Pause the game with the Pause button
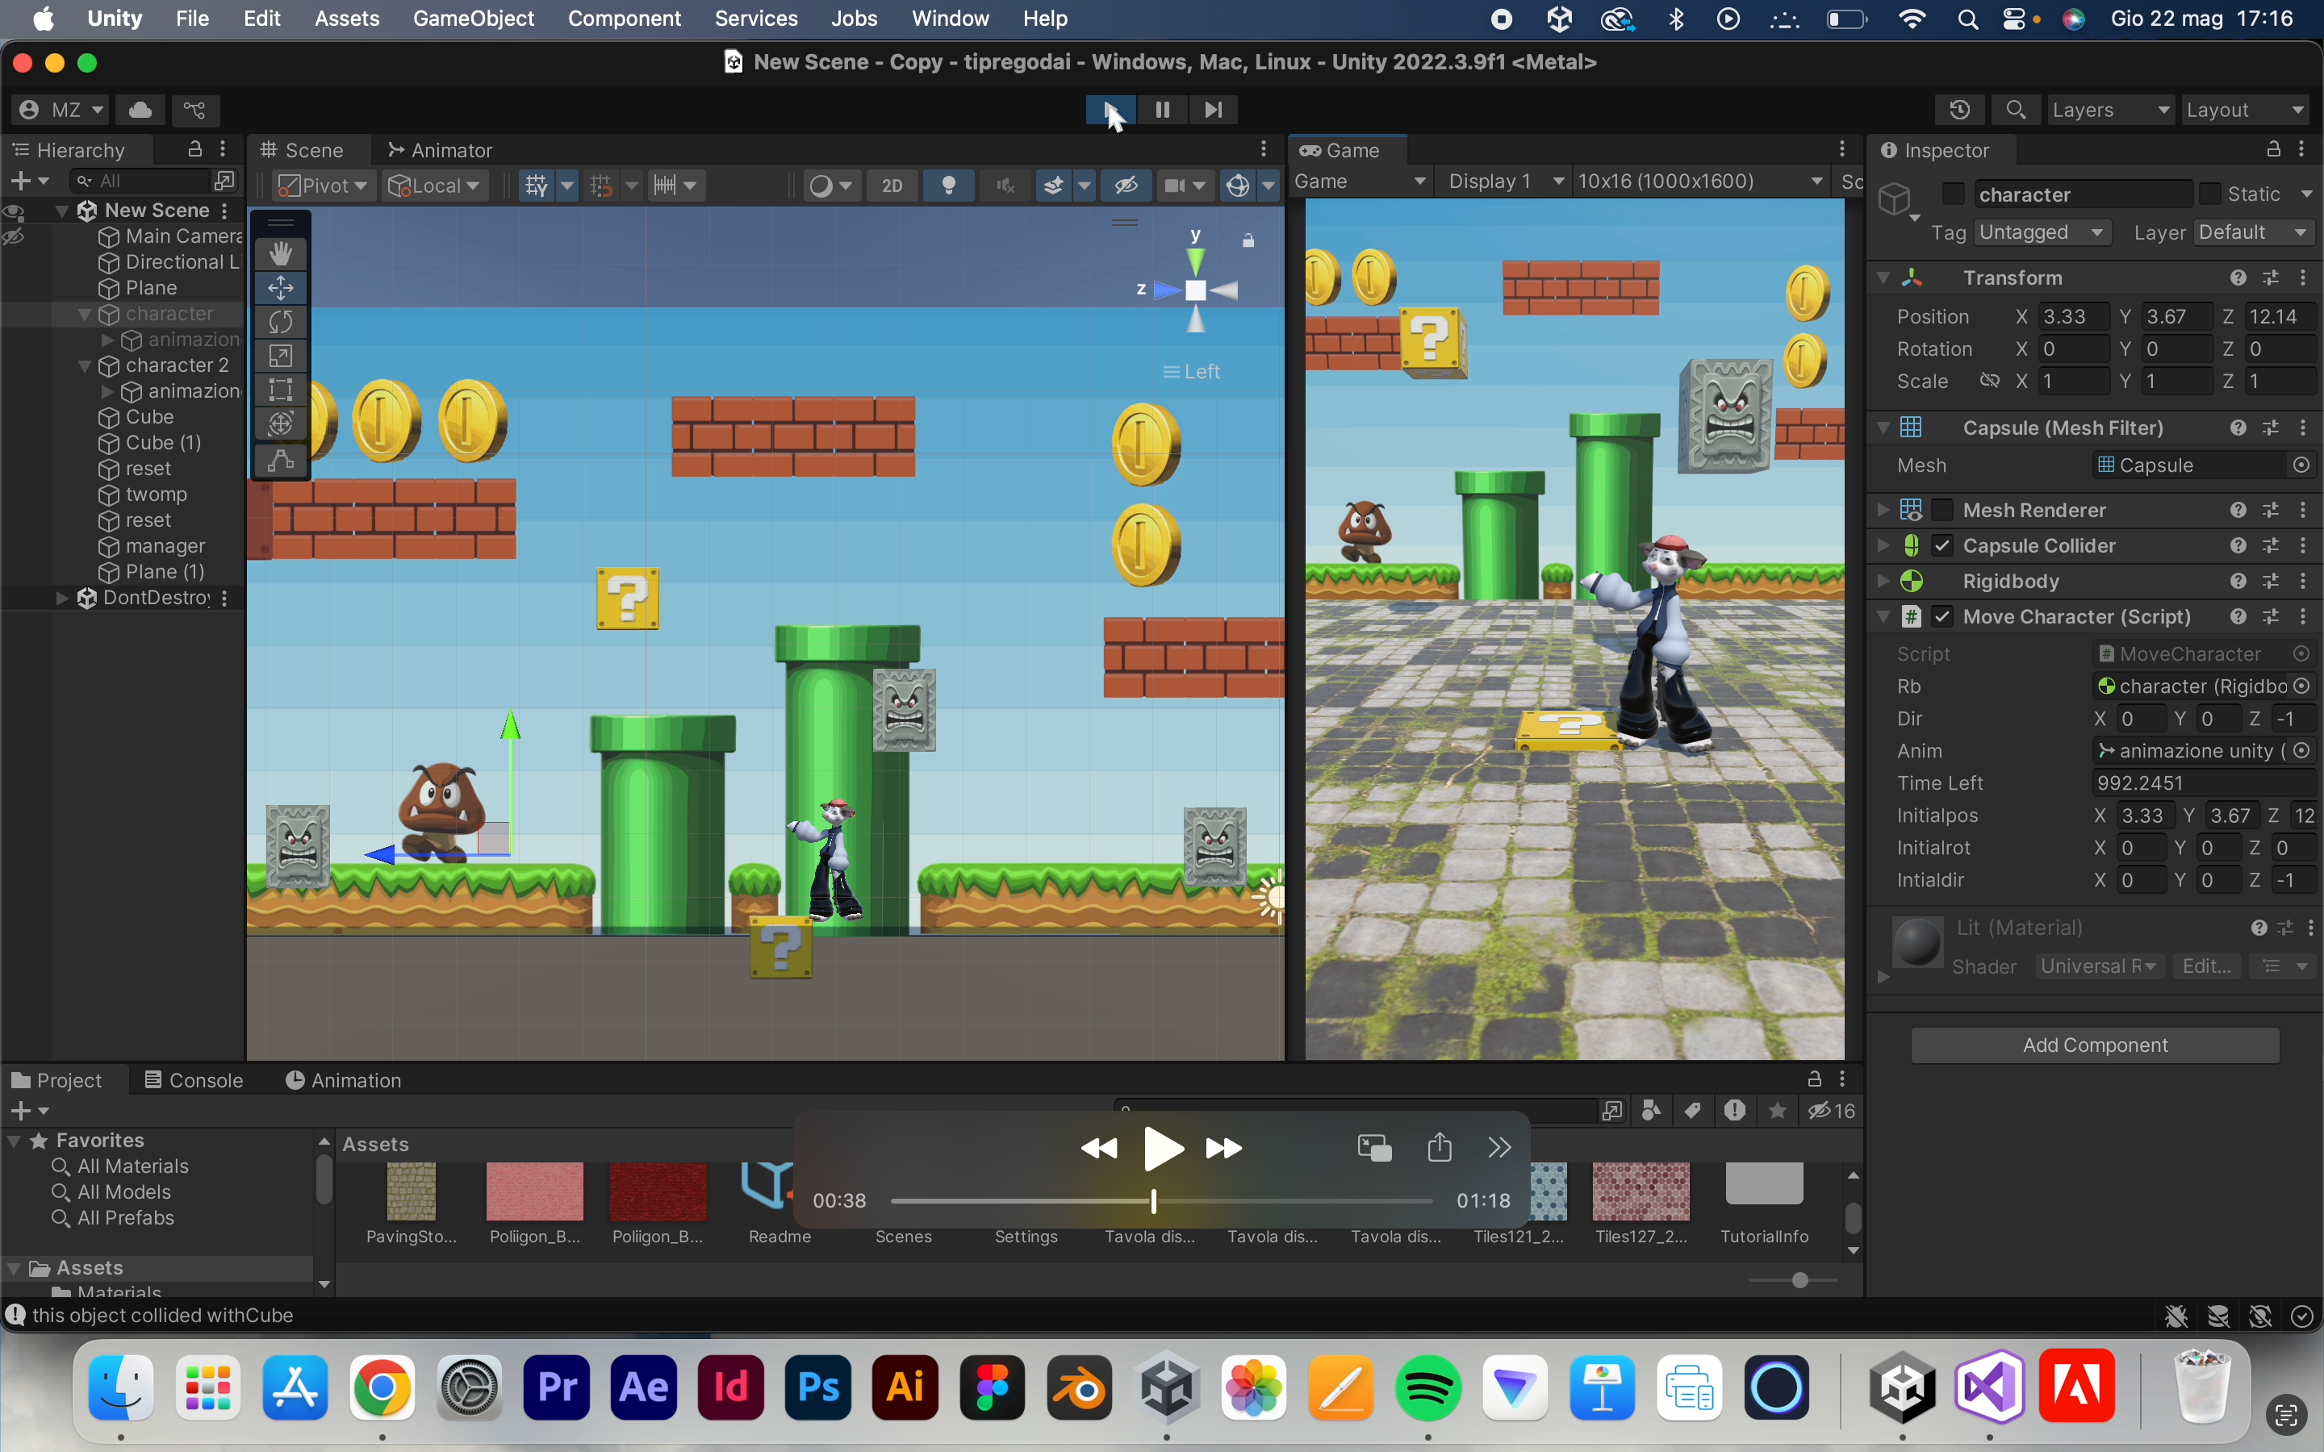Viewport: 2324px width, 1452px height. (1162, 110)
